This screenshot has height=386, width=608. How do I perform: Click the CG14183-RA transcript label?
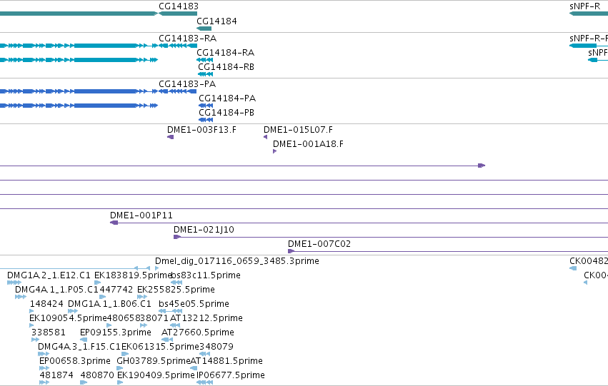[x=188, y=39]
